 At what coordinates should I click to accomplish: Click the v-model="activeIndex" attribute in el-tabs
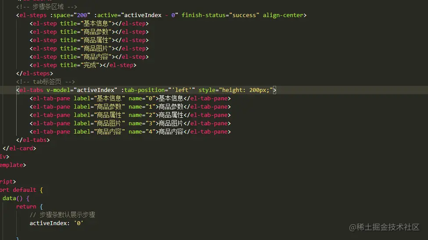pyautogui.click(x=82, y=90)
